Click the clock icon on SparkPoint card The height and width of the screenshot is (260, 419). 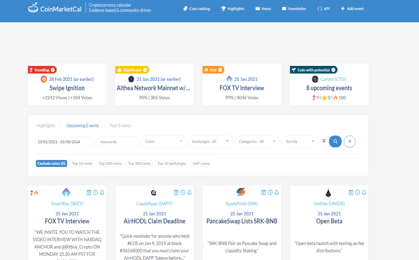click(270, 192)
